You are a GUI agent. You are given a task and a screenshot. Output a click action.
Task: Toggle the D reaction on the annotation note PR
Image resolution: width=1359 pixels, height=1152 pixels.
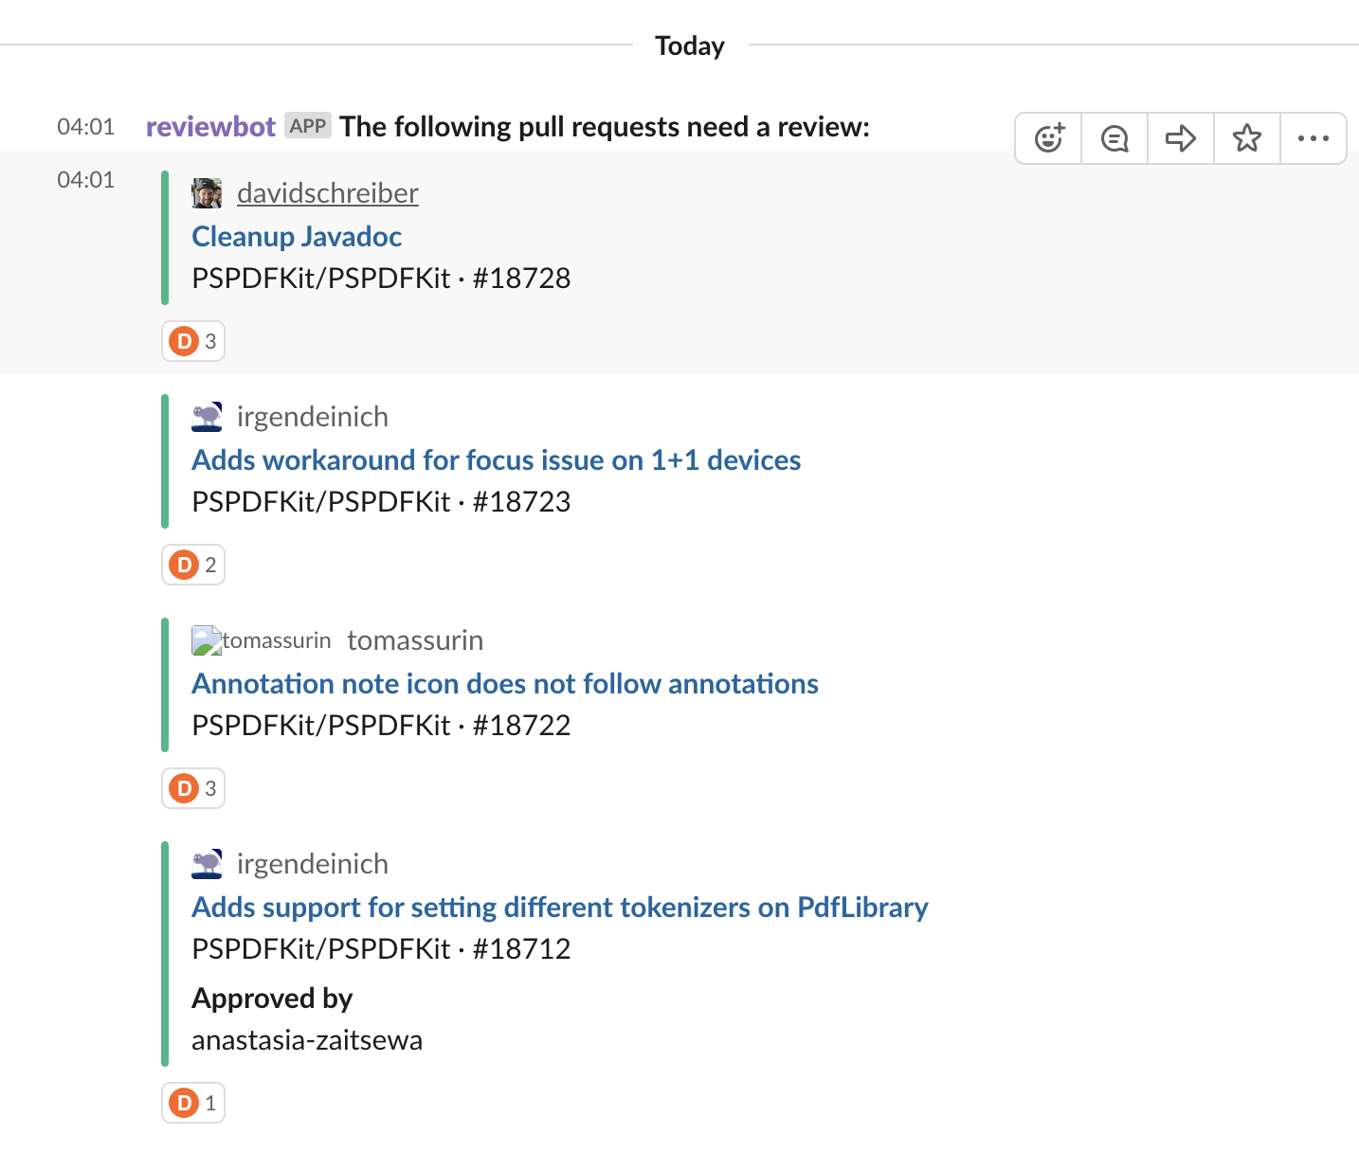click(192, 787)
